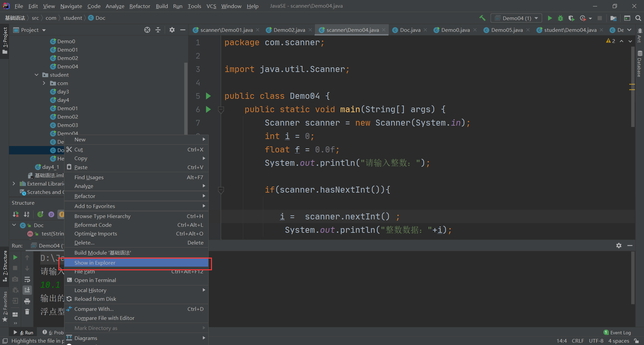Toggle soft-wrap in Run console
The image size is (644, 345).
(x=27, y=279)
